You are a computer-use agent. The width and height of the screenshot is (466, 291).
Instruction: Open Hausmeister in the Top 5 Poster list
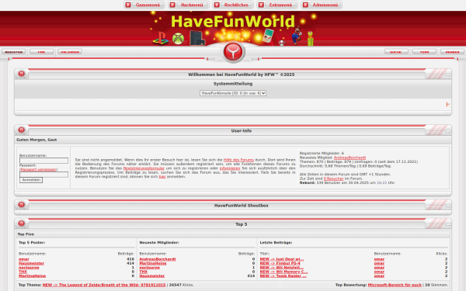[31, 263]
